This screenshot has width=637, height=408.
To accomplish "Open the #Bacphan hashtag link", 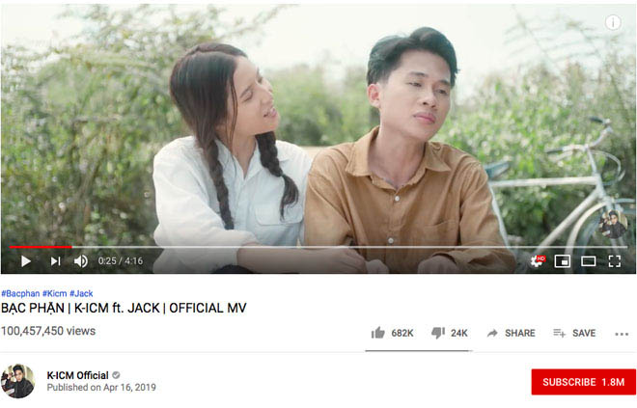I will click(x=20, y=293).
